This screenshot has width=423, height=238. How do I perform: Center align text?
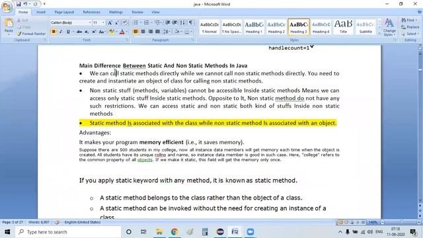coord(143,32)
